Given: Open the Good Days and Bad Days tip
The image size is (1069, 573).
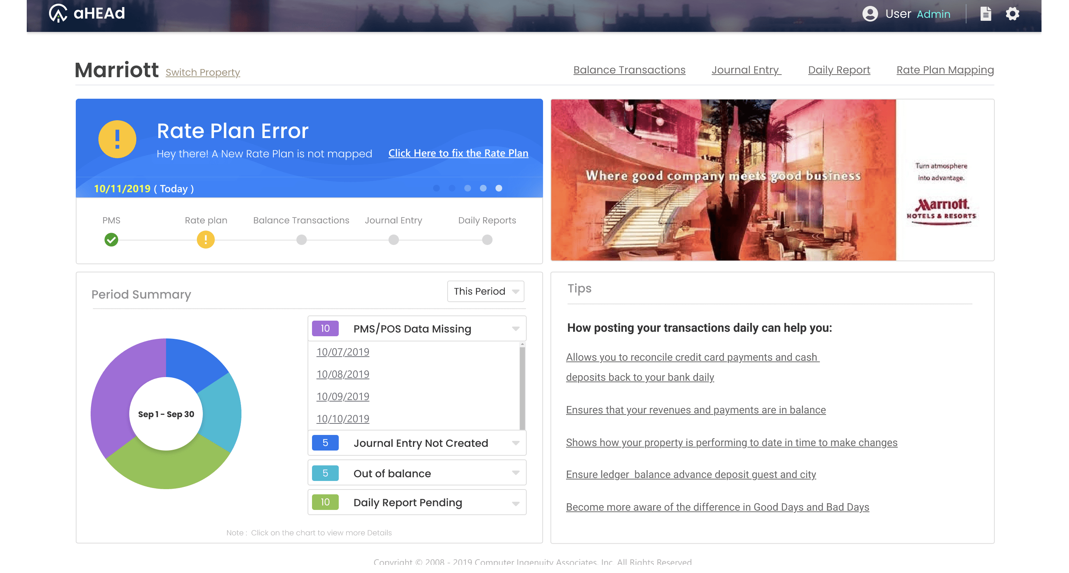Looking at the screenshot, I should click(717, 507).
